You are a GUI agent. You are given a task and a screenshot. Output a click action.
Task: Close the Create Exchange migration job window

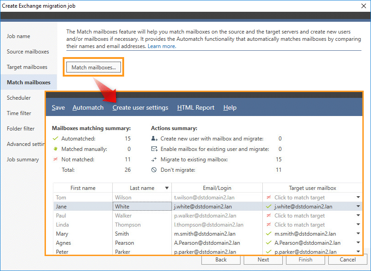coord(364,6)
